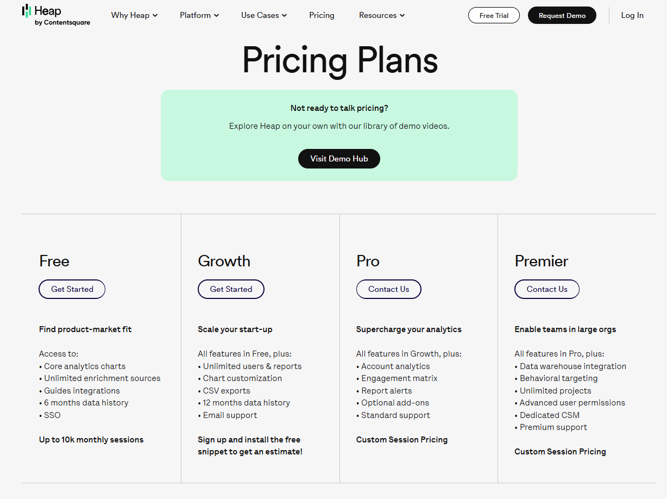Click the Request Demo button
Viewport: 667px width, 499px height.
[562, 15]
